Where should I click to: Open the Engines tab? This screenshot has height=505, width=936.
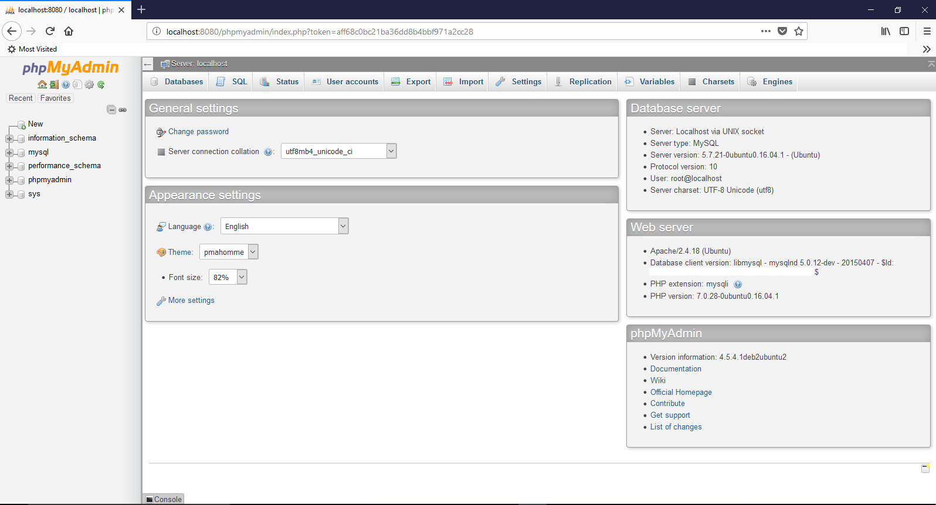pyautogui.click(x=769, y=82)
